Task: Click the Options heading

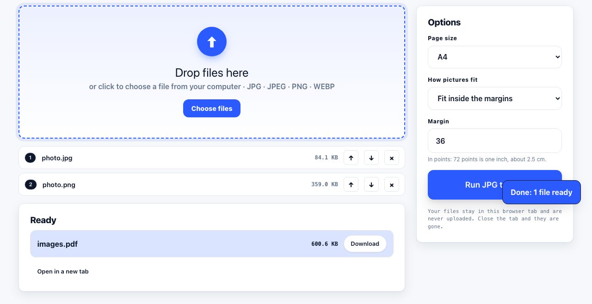Action: (444, 22)
